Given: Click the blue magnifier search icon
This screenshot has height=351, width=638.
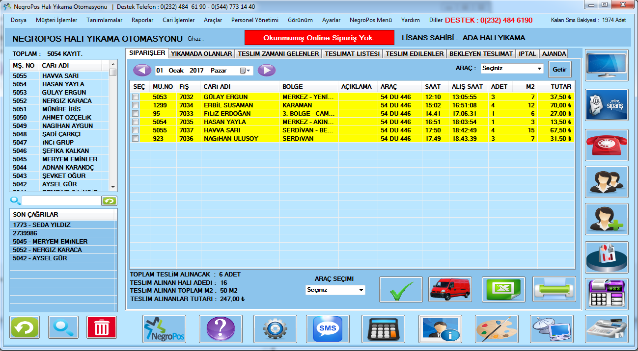Looking at the screenshot, I should pyautogui.click(x=63, y=327).
